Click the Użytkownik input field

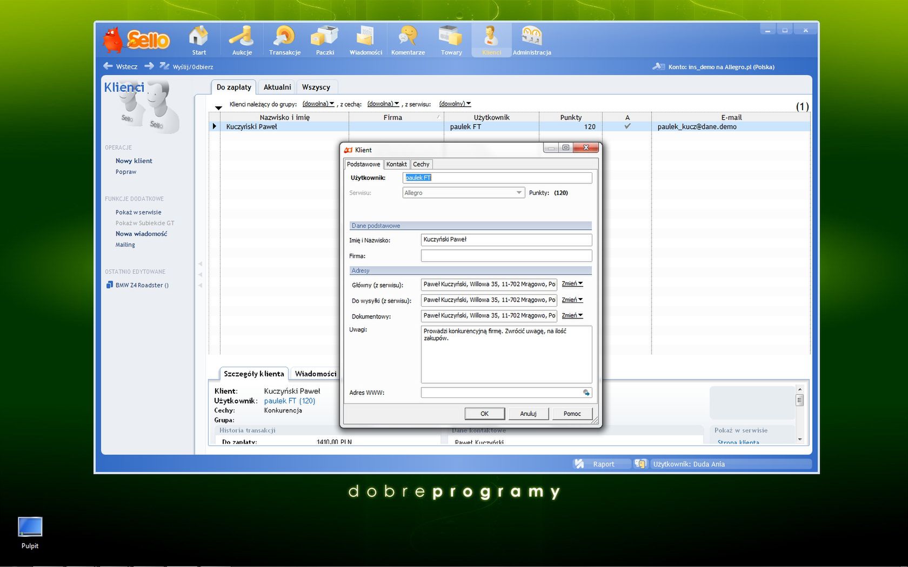click(497, 178)
